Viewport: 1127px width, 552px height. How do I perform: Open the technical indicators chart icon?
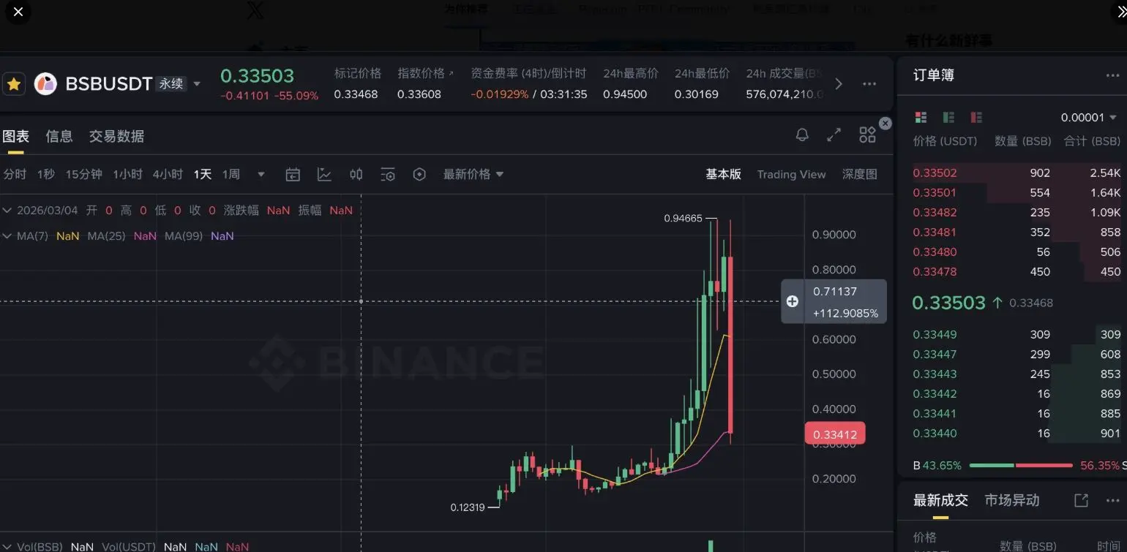pyautogui.click(x=324, y=174)
